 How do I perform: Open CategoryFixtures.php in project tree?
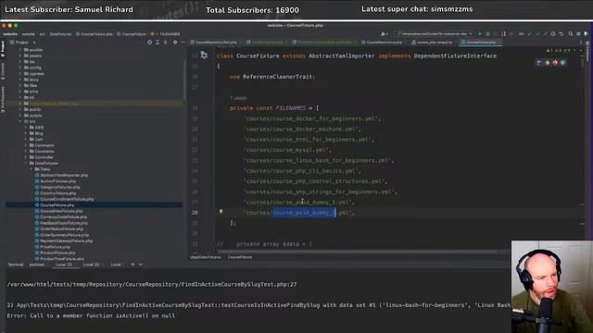[57, 187]
